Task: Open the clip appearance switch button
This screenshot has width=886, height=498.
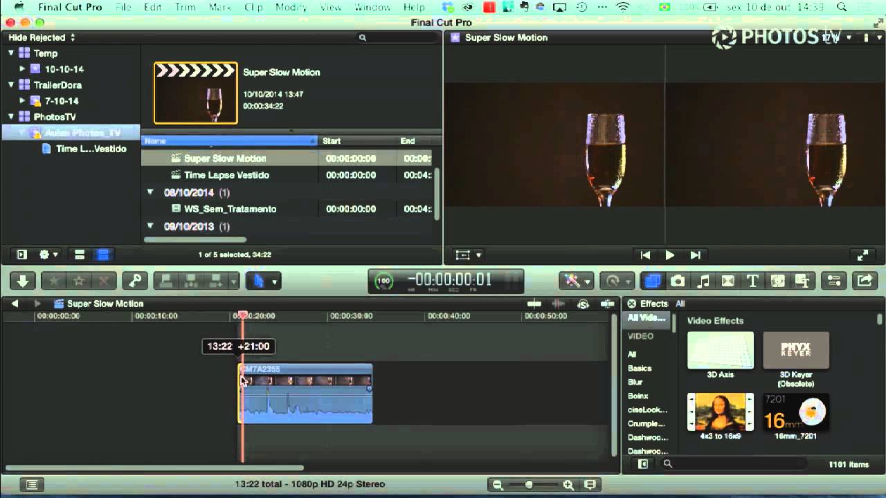Action: click(x=590, y=485)
